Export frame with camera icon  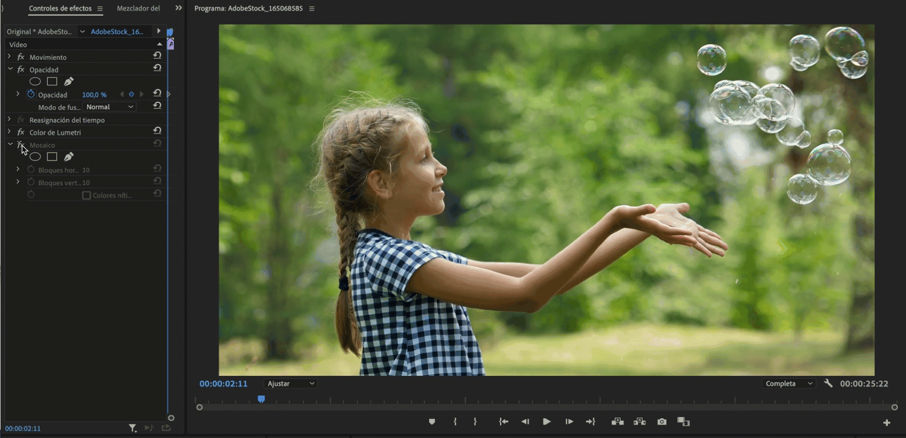[662, 422]
